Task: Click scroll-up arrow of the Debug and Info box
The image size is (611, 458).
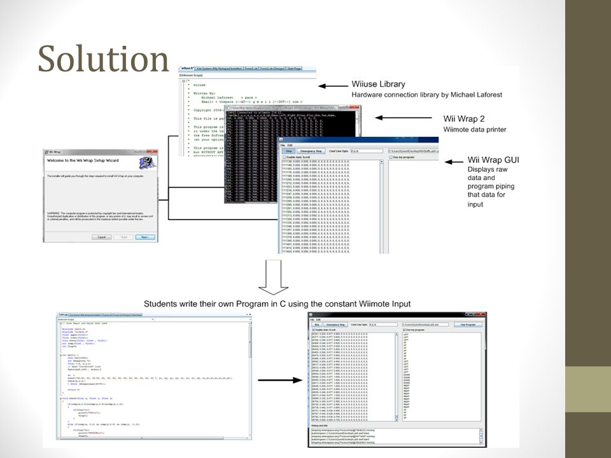Action: click(x=481, y=431)
